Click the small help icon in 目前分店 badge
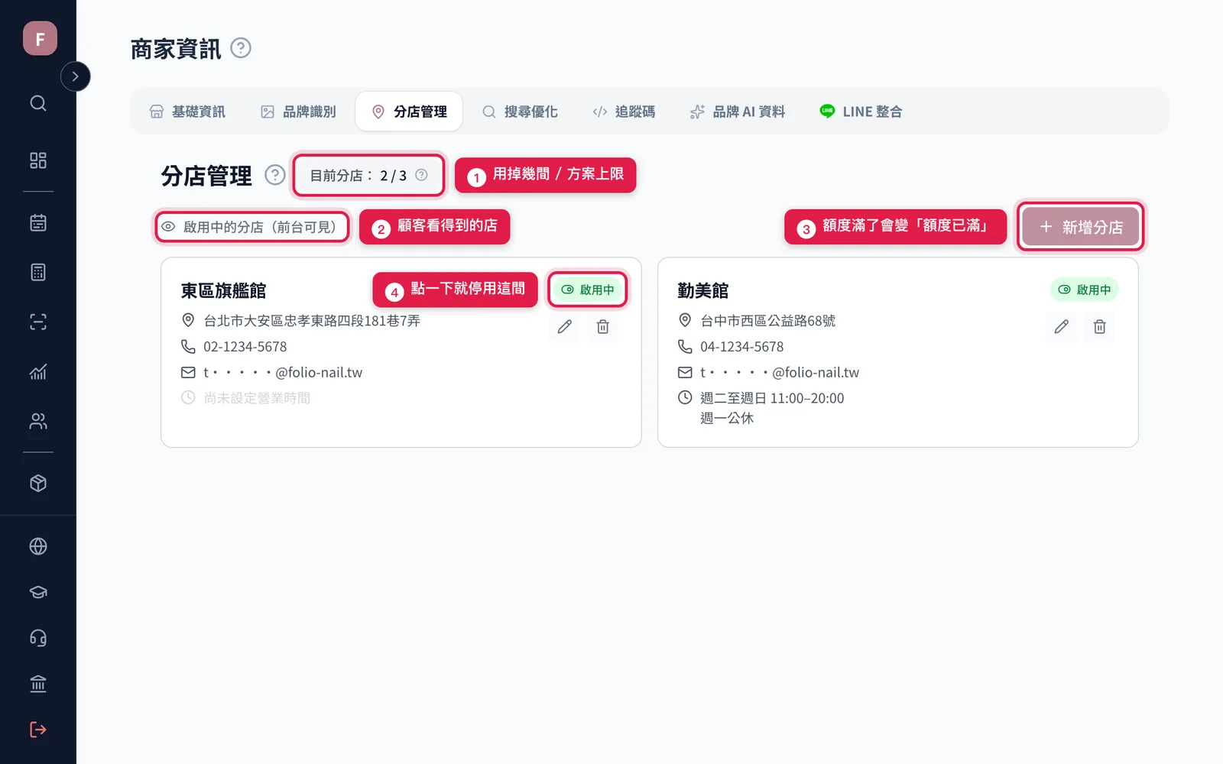This screenshot has height=764, width=1223. pyautogui.click(x=421, y=175)
